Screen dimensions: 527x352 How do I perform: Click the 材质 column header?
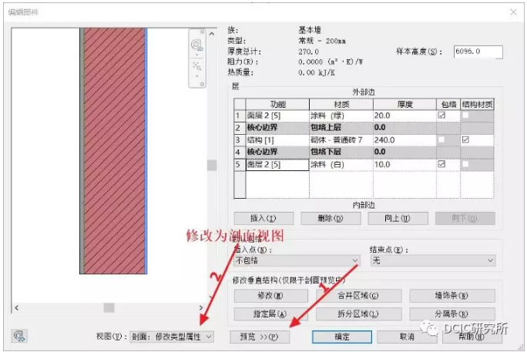click(341, 104)
